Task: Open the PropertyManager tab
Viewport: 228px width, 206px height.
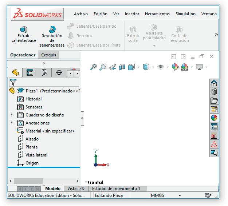Action: 30,72
